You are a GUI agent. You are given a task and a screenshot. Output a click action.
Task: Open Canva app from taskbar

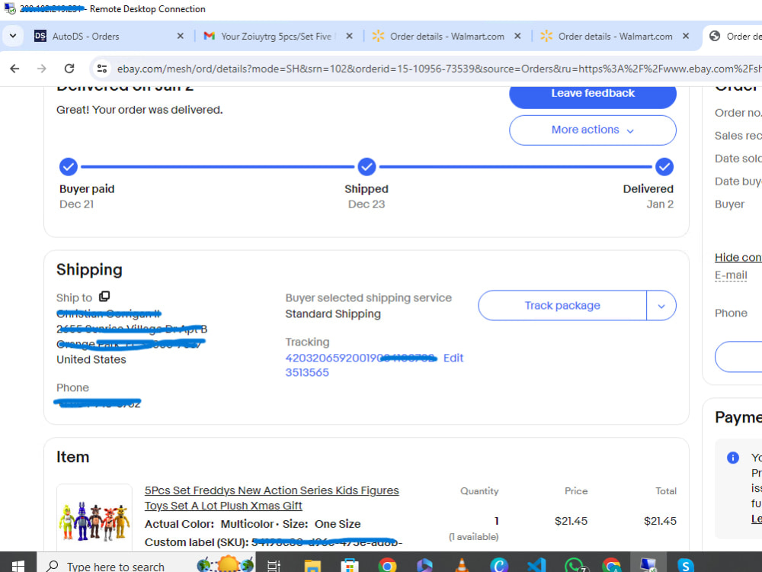pyautogui.click(x=499, y=565)
